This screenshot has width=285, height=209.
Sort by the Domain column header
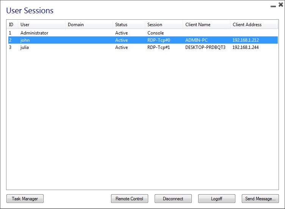pos(89,25)
